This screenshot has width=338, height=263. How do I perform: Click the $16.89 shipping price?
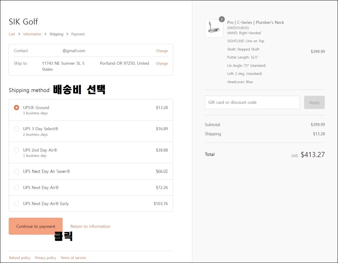[162, 129]
